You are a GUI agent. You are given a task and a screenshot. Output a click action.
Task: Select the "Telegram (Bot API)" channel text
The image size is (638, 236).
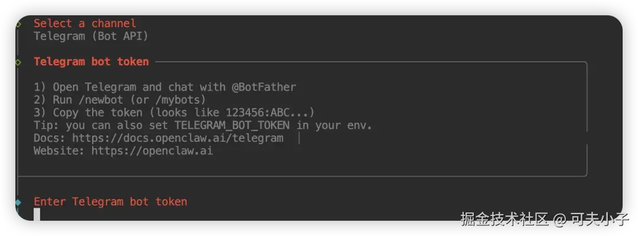pos(90,36)
